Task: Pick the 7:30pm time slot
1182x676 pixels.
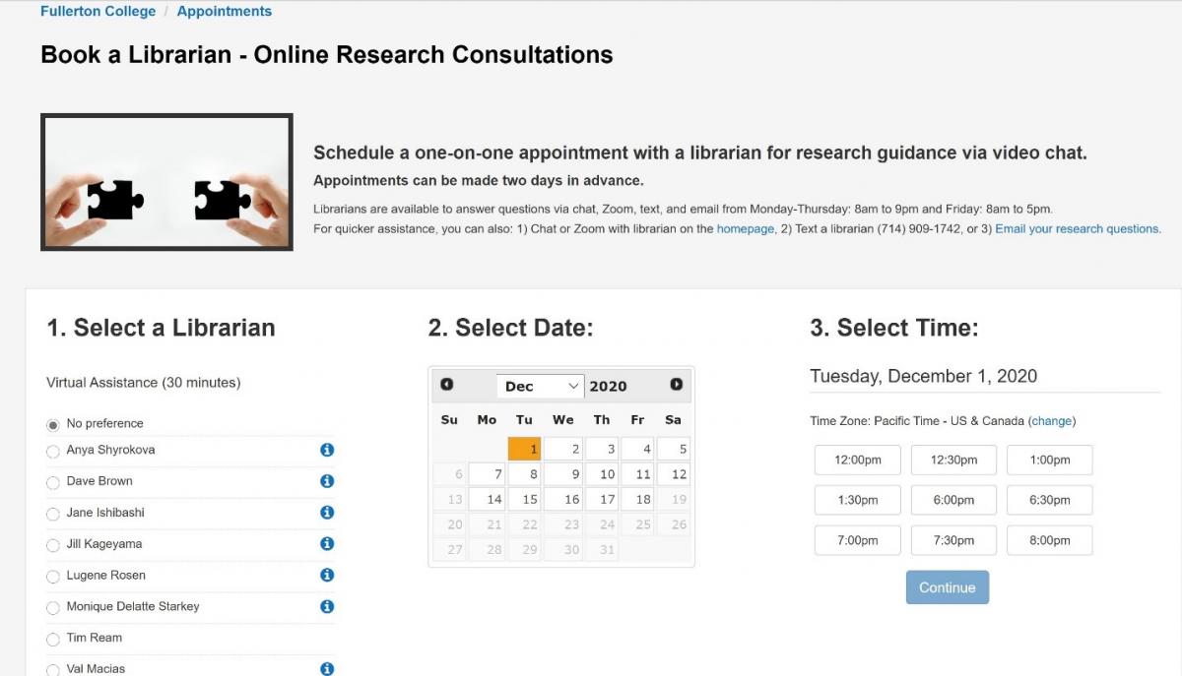Action: (x=953, y=540)
